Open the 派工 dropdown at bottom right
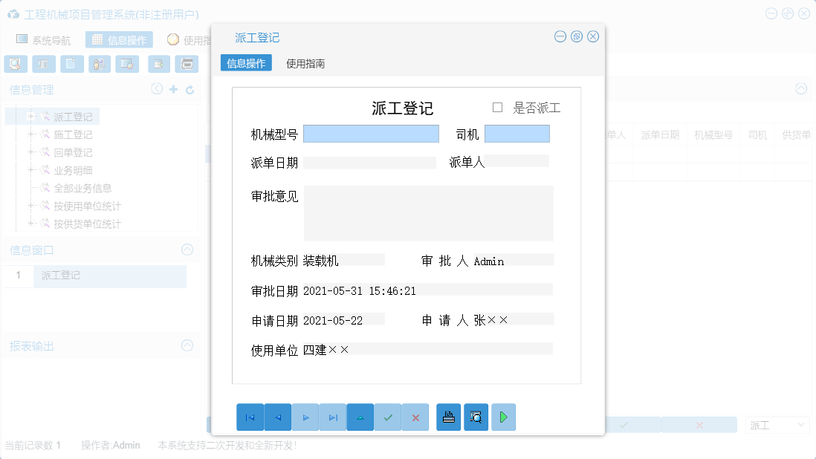This screenshot has width=816, height=459. (x=777, y=424)
